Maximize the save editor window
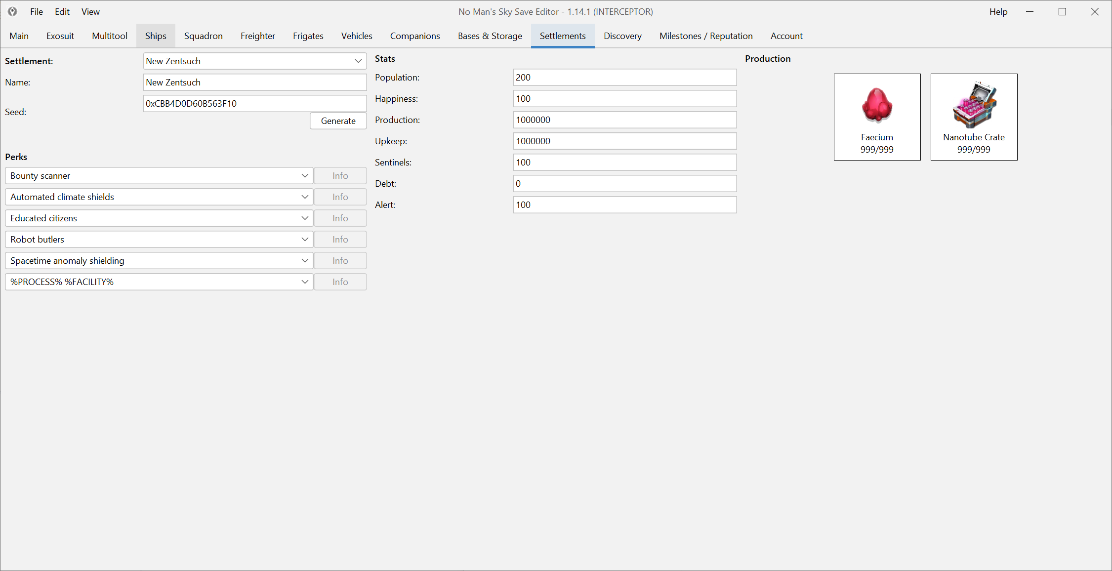Screen dimensions: 1112x571 click(x=1062, y=12)
